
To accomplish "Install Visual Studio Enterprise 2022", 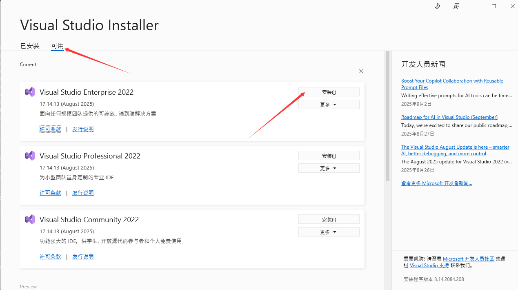I will tap(329, 92).
